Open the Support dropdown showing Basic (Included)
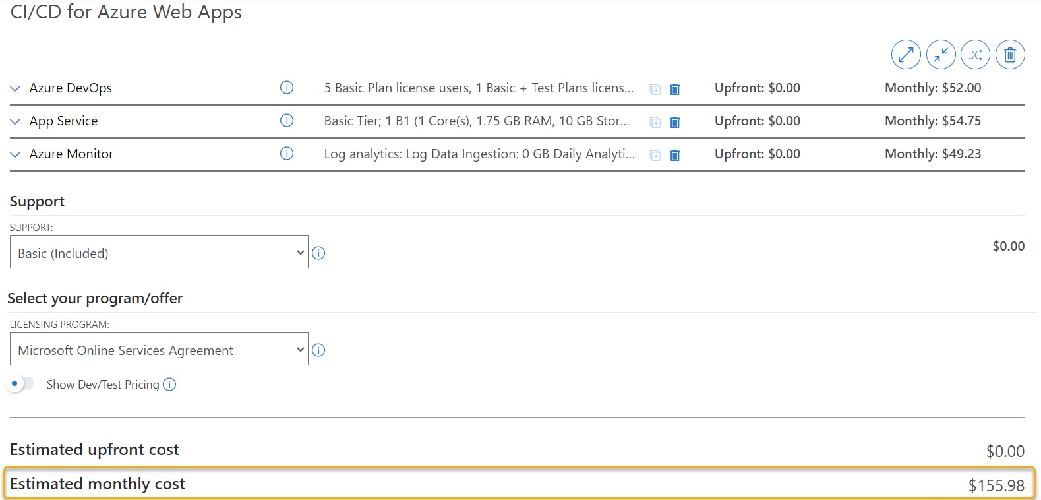1041x500 pixels. pyautogui.click(x=159, y=252)
